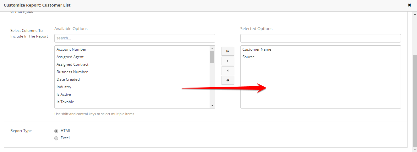The width and height of the screenshot is (417, 152).
Task: Click the available list scrollbar thumb
Action: [212, 57]
